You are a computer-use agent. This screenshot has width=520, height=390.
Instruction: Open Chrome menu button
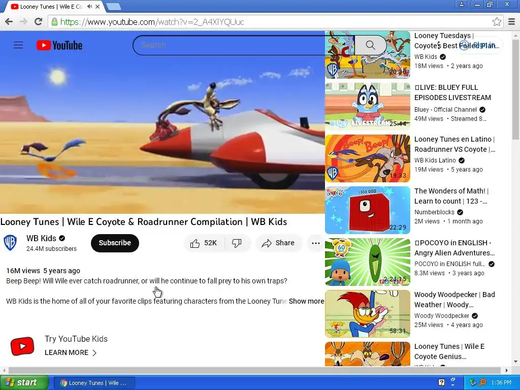pos(512,22)
